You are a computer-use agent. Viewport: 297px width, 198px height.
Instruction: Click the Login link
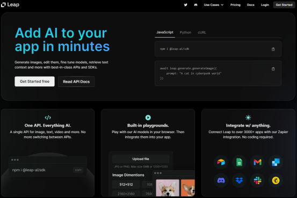point(265,5)
